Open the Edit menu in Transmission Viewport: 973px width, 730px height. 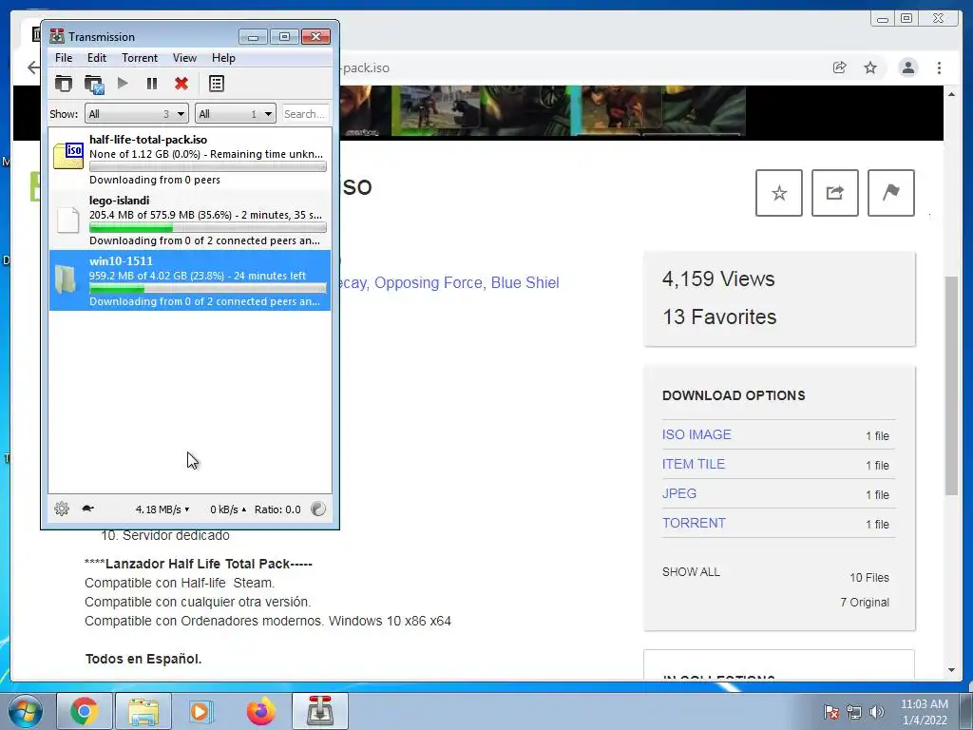pyautogui.click(x=97, y=58)
